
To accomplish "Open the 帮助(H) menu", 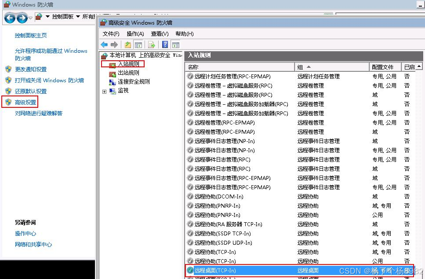I will pyautogui.click(x=184, y=33).
